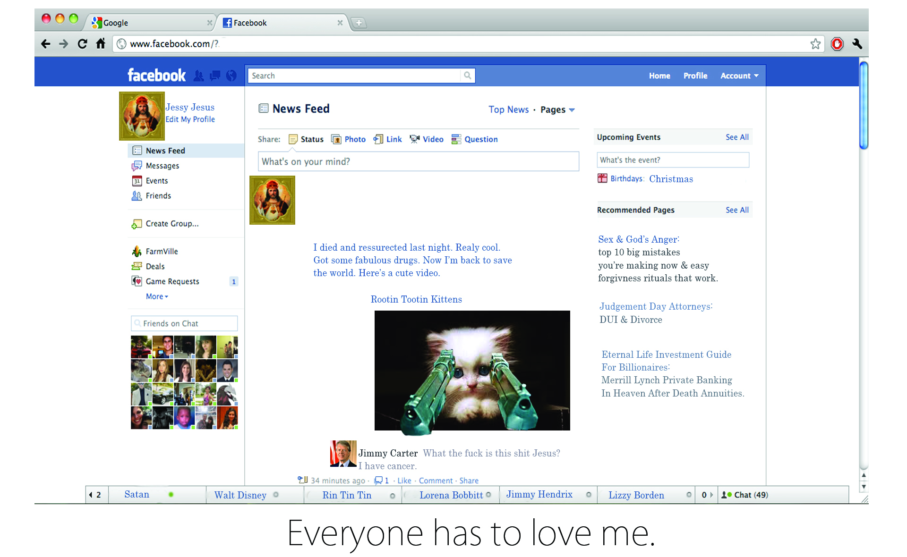Viewport: 907px width, 557px height.
Task: Click the Status share icon
Action: tap(293, 139)
